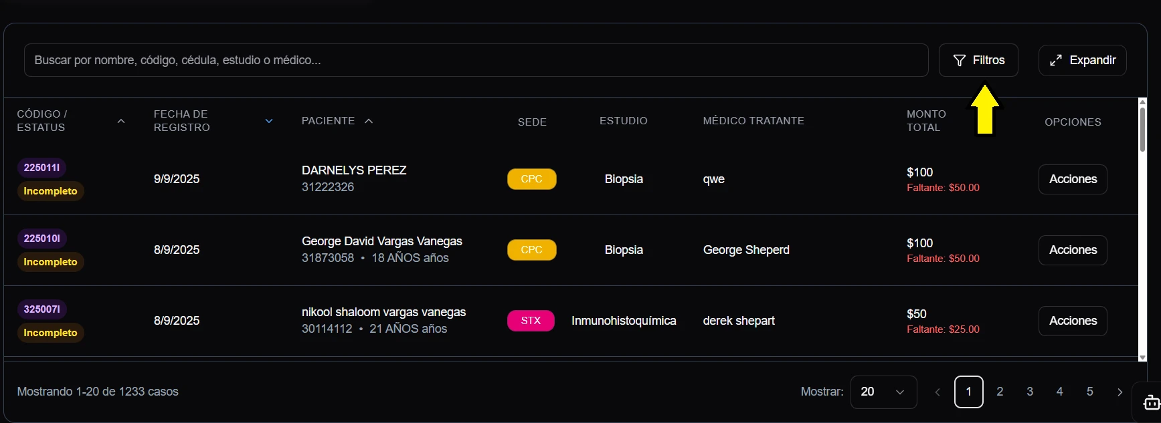Sort by Paciente column arrow

coord(369,121)
